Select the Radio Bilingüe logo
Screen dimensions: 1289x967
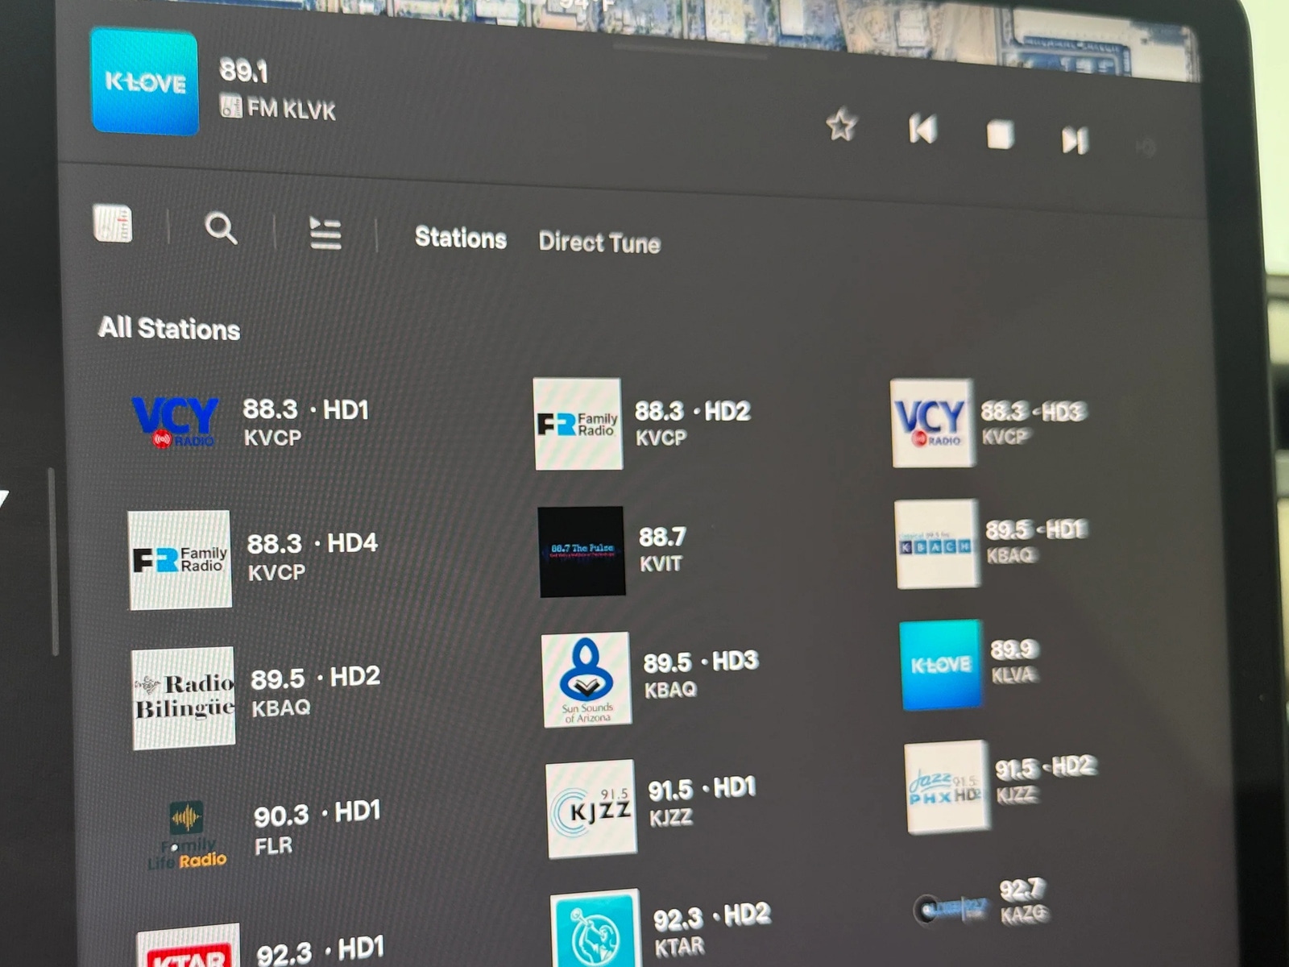pyautogui.click(x=184, y=698)
